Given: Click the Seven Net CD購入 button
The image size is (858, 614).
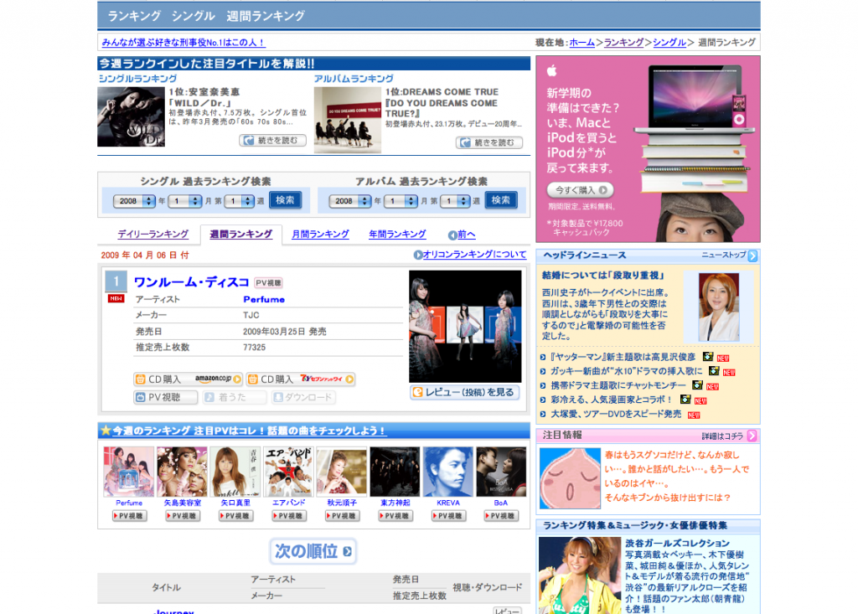Looking at the screenshot, I should point(301,379).
